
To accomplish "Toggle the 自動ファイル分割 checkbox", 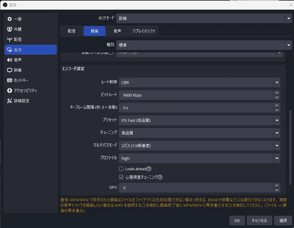I will click(x=111, y=53).
